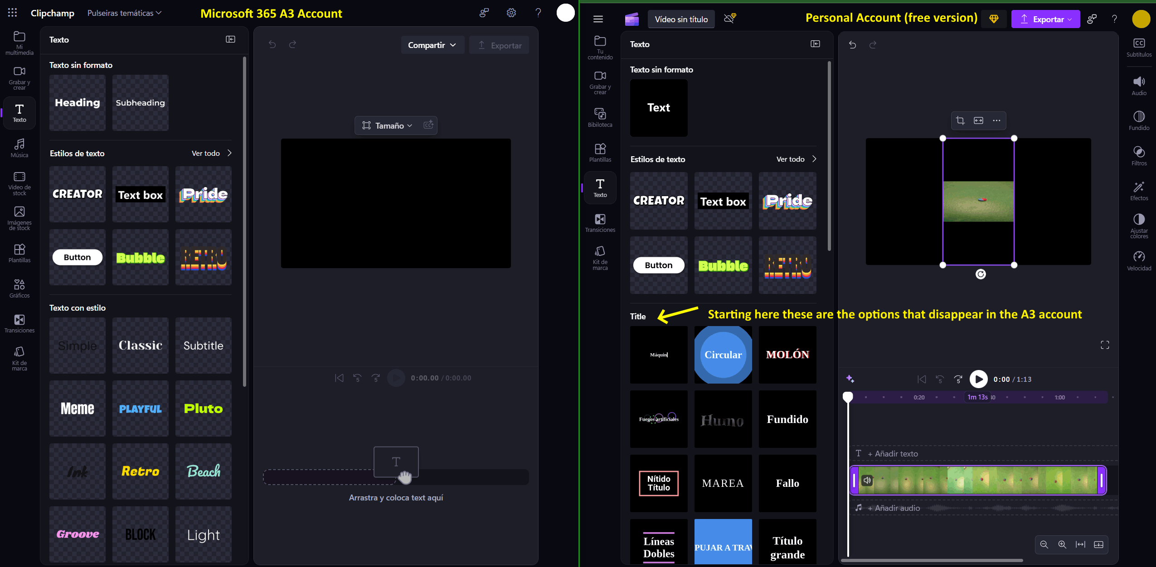Click skip forward 5 seconds in personal window
This screenshot has width=1156, height=567.
(x=958, y=379)
